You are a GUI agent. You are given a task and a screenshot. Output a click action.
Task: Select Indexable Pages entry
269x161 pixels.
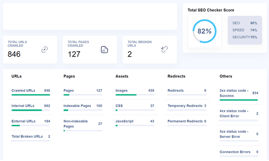(x=77, y=106)
